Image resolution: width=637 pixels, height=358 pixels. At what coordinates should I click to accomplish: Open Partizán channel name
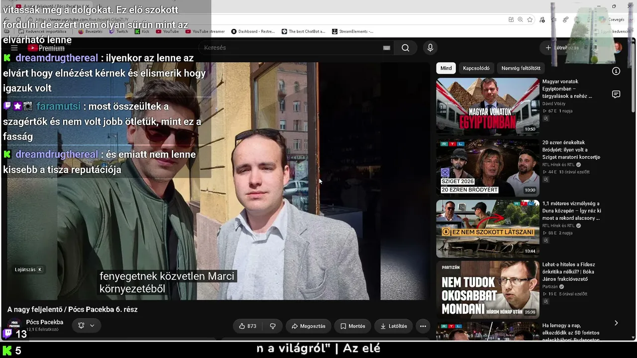click(550, 287)
